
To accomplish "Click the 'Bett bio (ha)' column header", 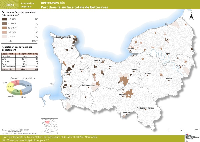I will (x=33, y=54).
